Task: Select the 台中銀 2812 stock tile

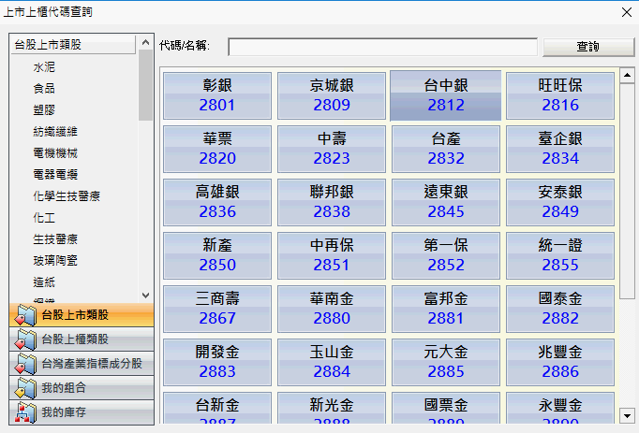Action: point(446,95)
